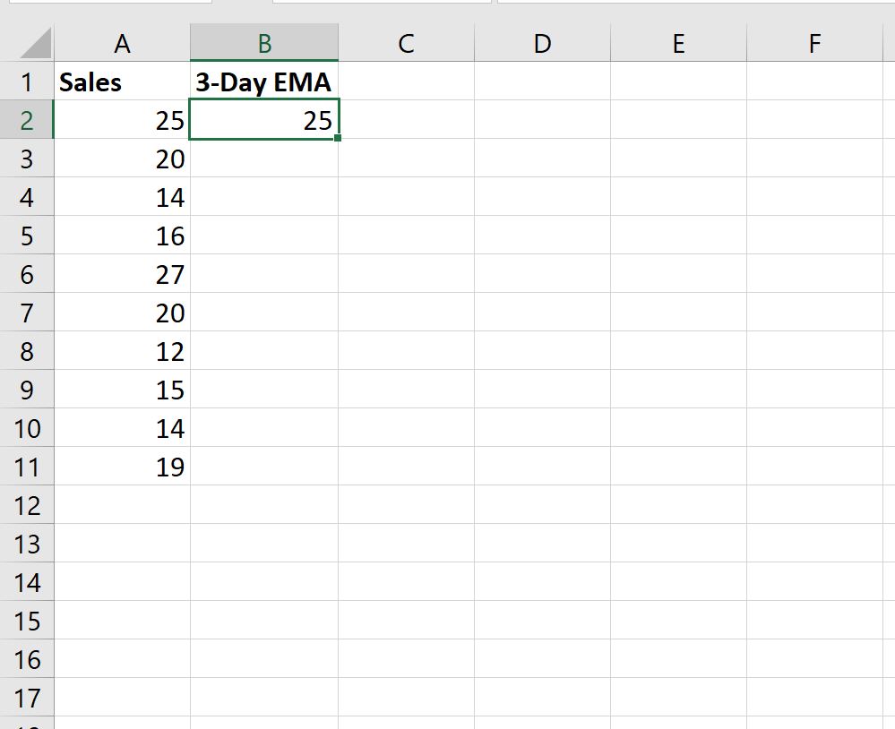Select column header E
Screen dimensions: 895x729
678,42
